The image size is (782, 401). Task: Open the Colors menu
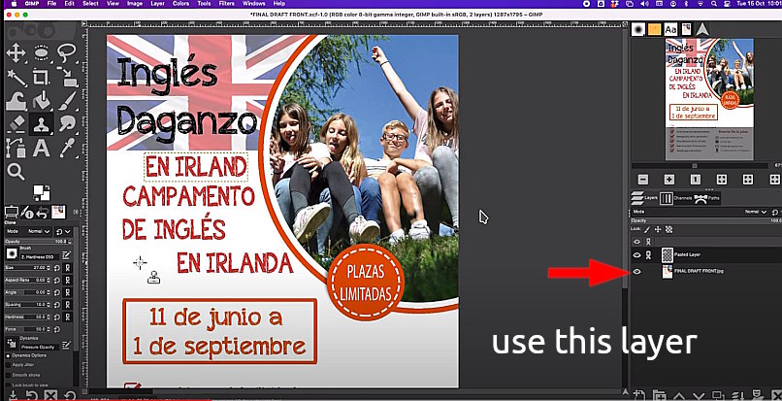tap(180, 4)
